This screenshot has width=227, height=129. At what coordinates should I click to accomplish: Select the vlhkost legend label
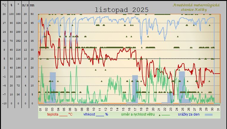[x=89, y=114]
